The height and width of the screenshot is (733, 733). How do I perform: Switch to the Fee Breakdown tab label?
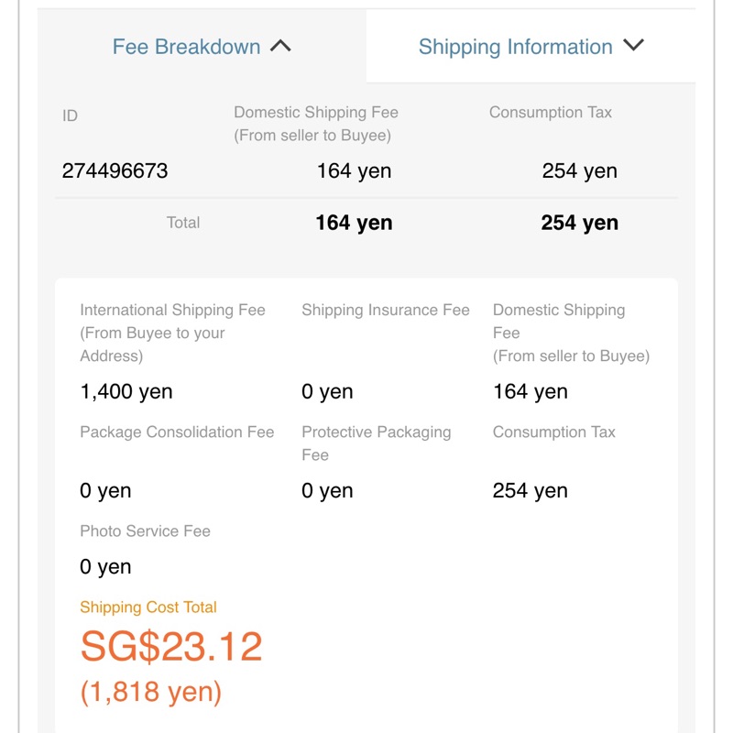tap(186, 47)
